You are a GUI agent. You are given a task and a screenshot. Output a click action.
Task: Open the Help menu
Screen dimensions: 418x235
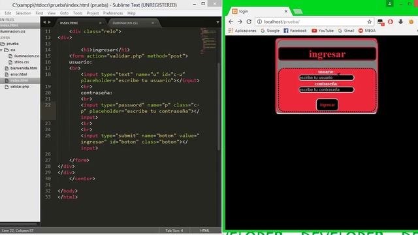[131, 13]
